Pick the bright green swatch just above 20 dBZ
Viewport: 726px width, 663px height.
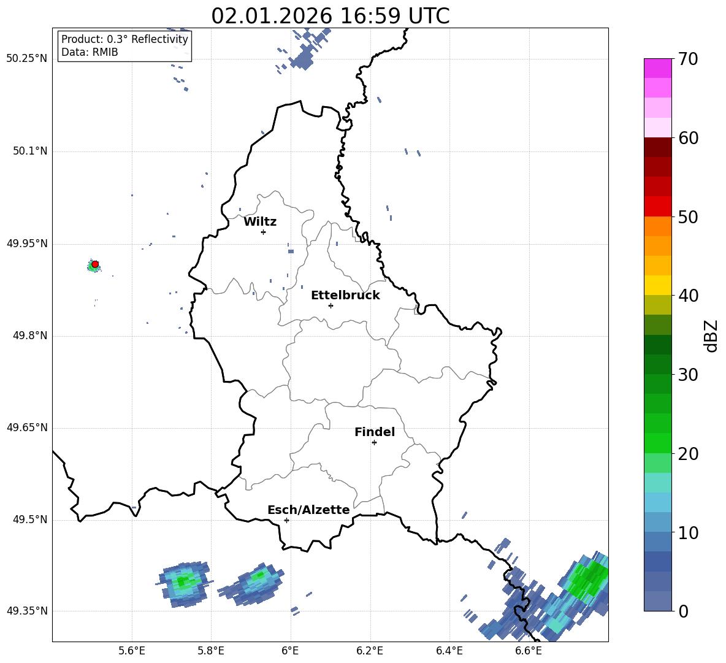[x=658, y=443]
